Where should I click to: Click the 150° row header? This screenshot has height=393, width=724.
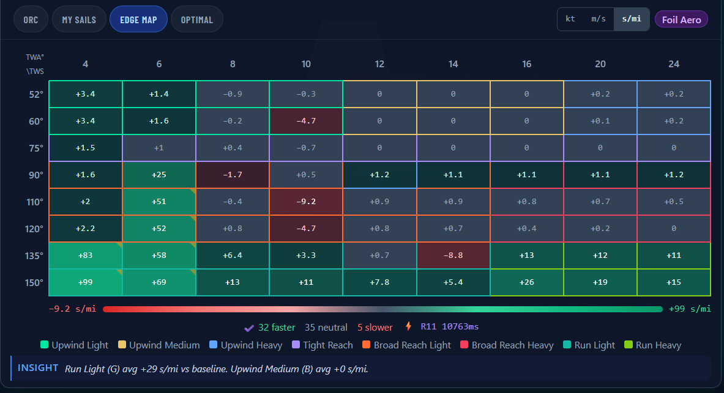34,282
